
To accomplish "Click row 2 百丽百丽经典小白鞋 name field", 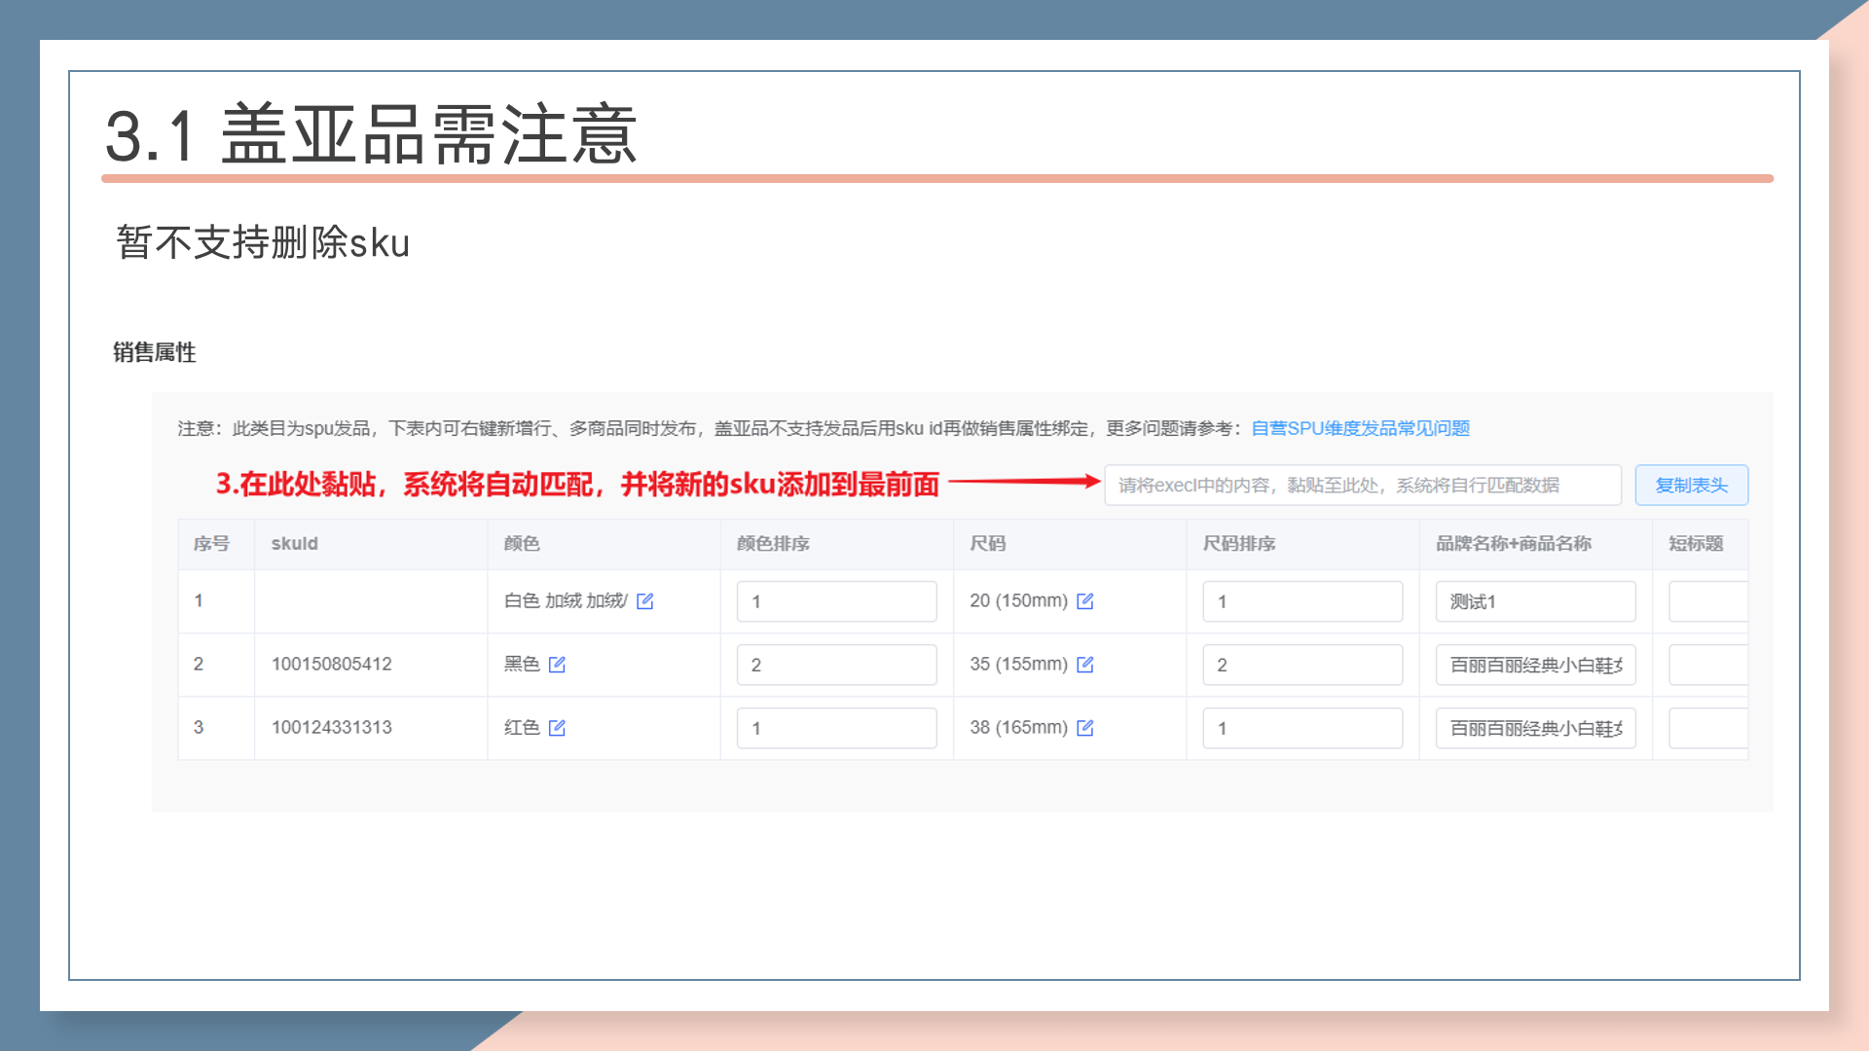I will point(1535,665).
